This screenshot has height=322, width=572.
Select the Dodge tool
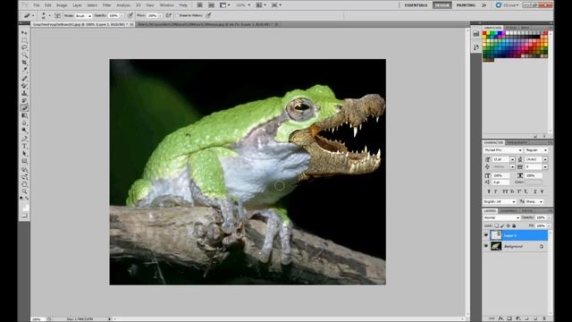click(24, 131)
